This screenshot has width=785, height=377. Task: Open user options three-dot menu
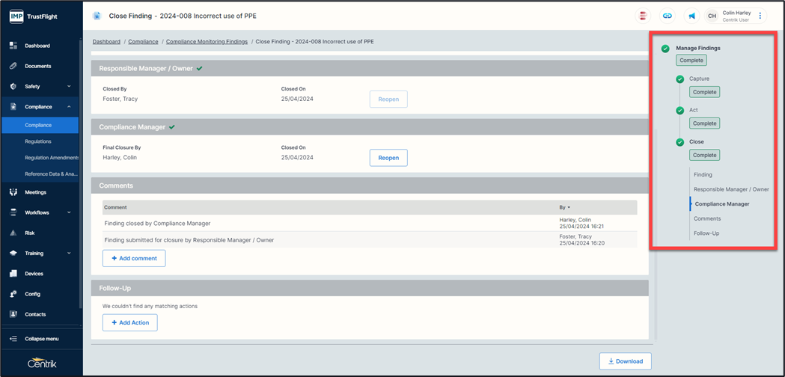tap(760, 16)
